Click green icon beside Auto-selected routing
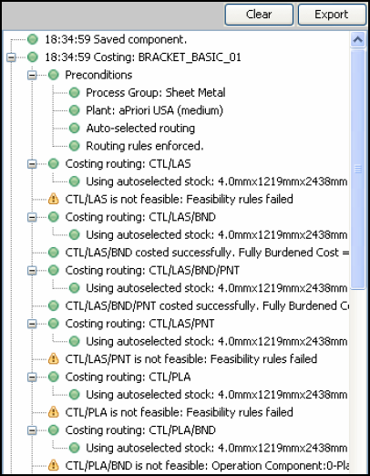The height and width of the screenshot is (476, 370). 74,128
